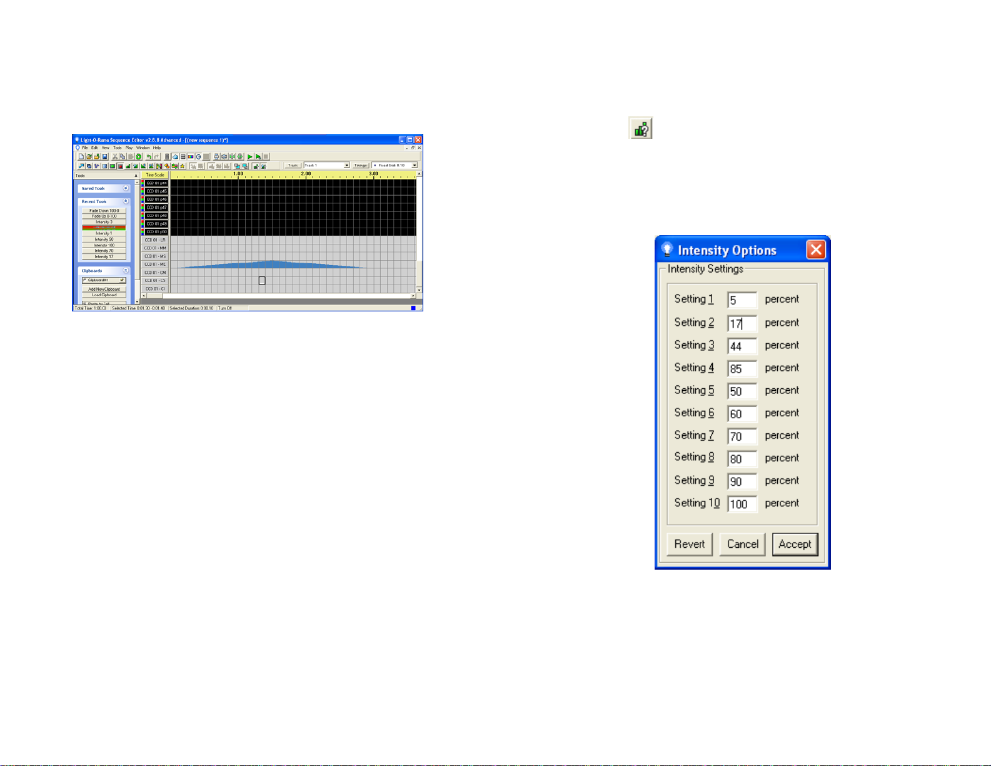
Task: Expand the Saved Tools panel chevron
Action: (126, 188)
